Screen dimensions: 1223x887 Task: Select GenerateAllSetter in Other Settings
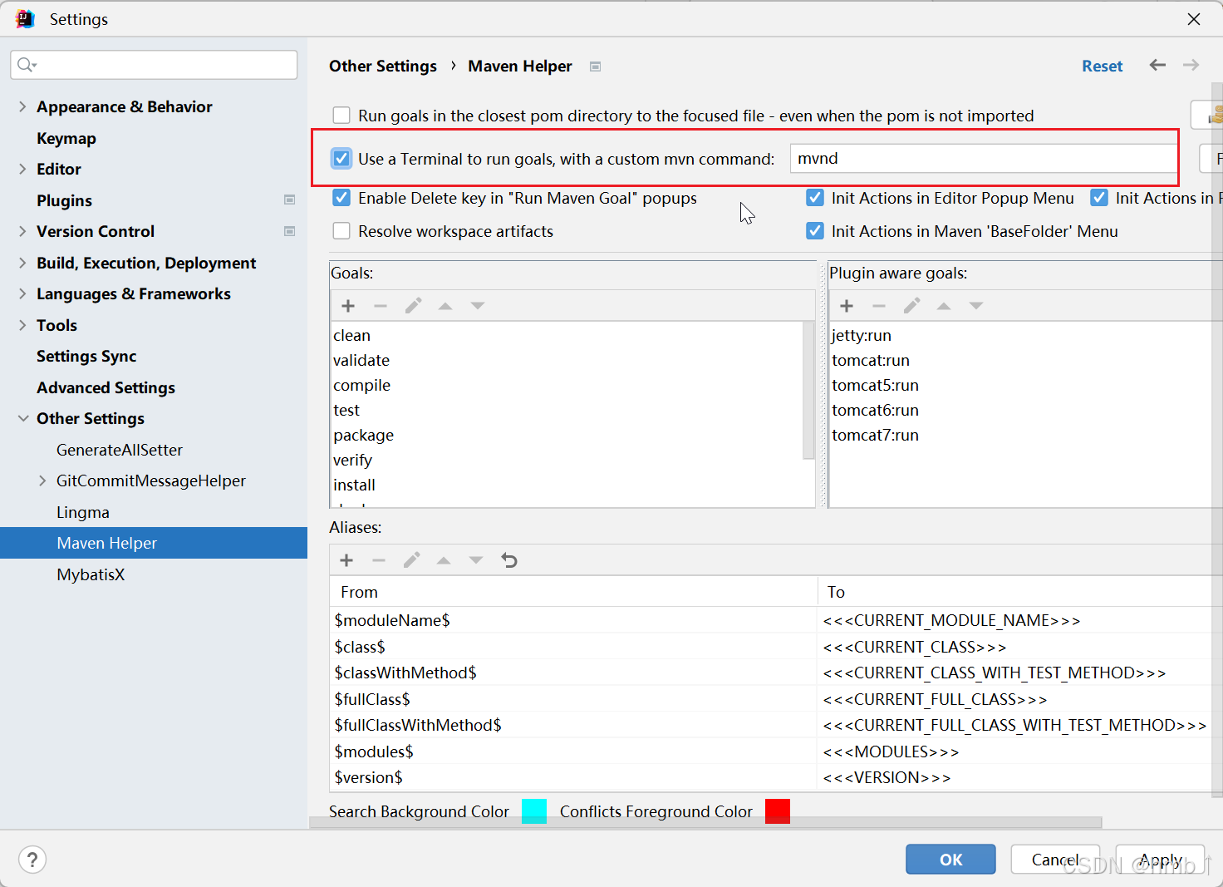pyautogui.click(x=120, y=450)
